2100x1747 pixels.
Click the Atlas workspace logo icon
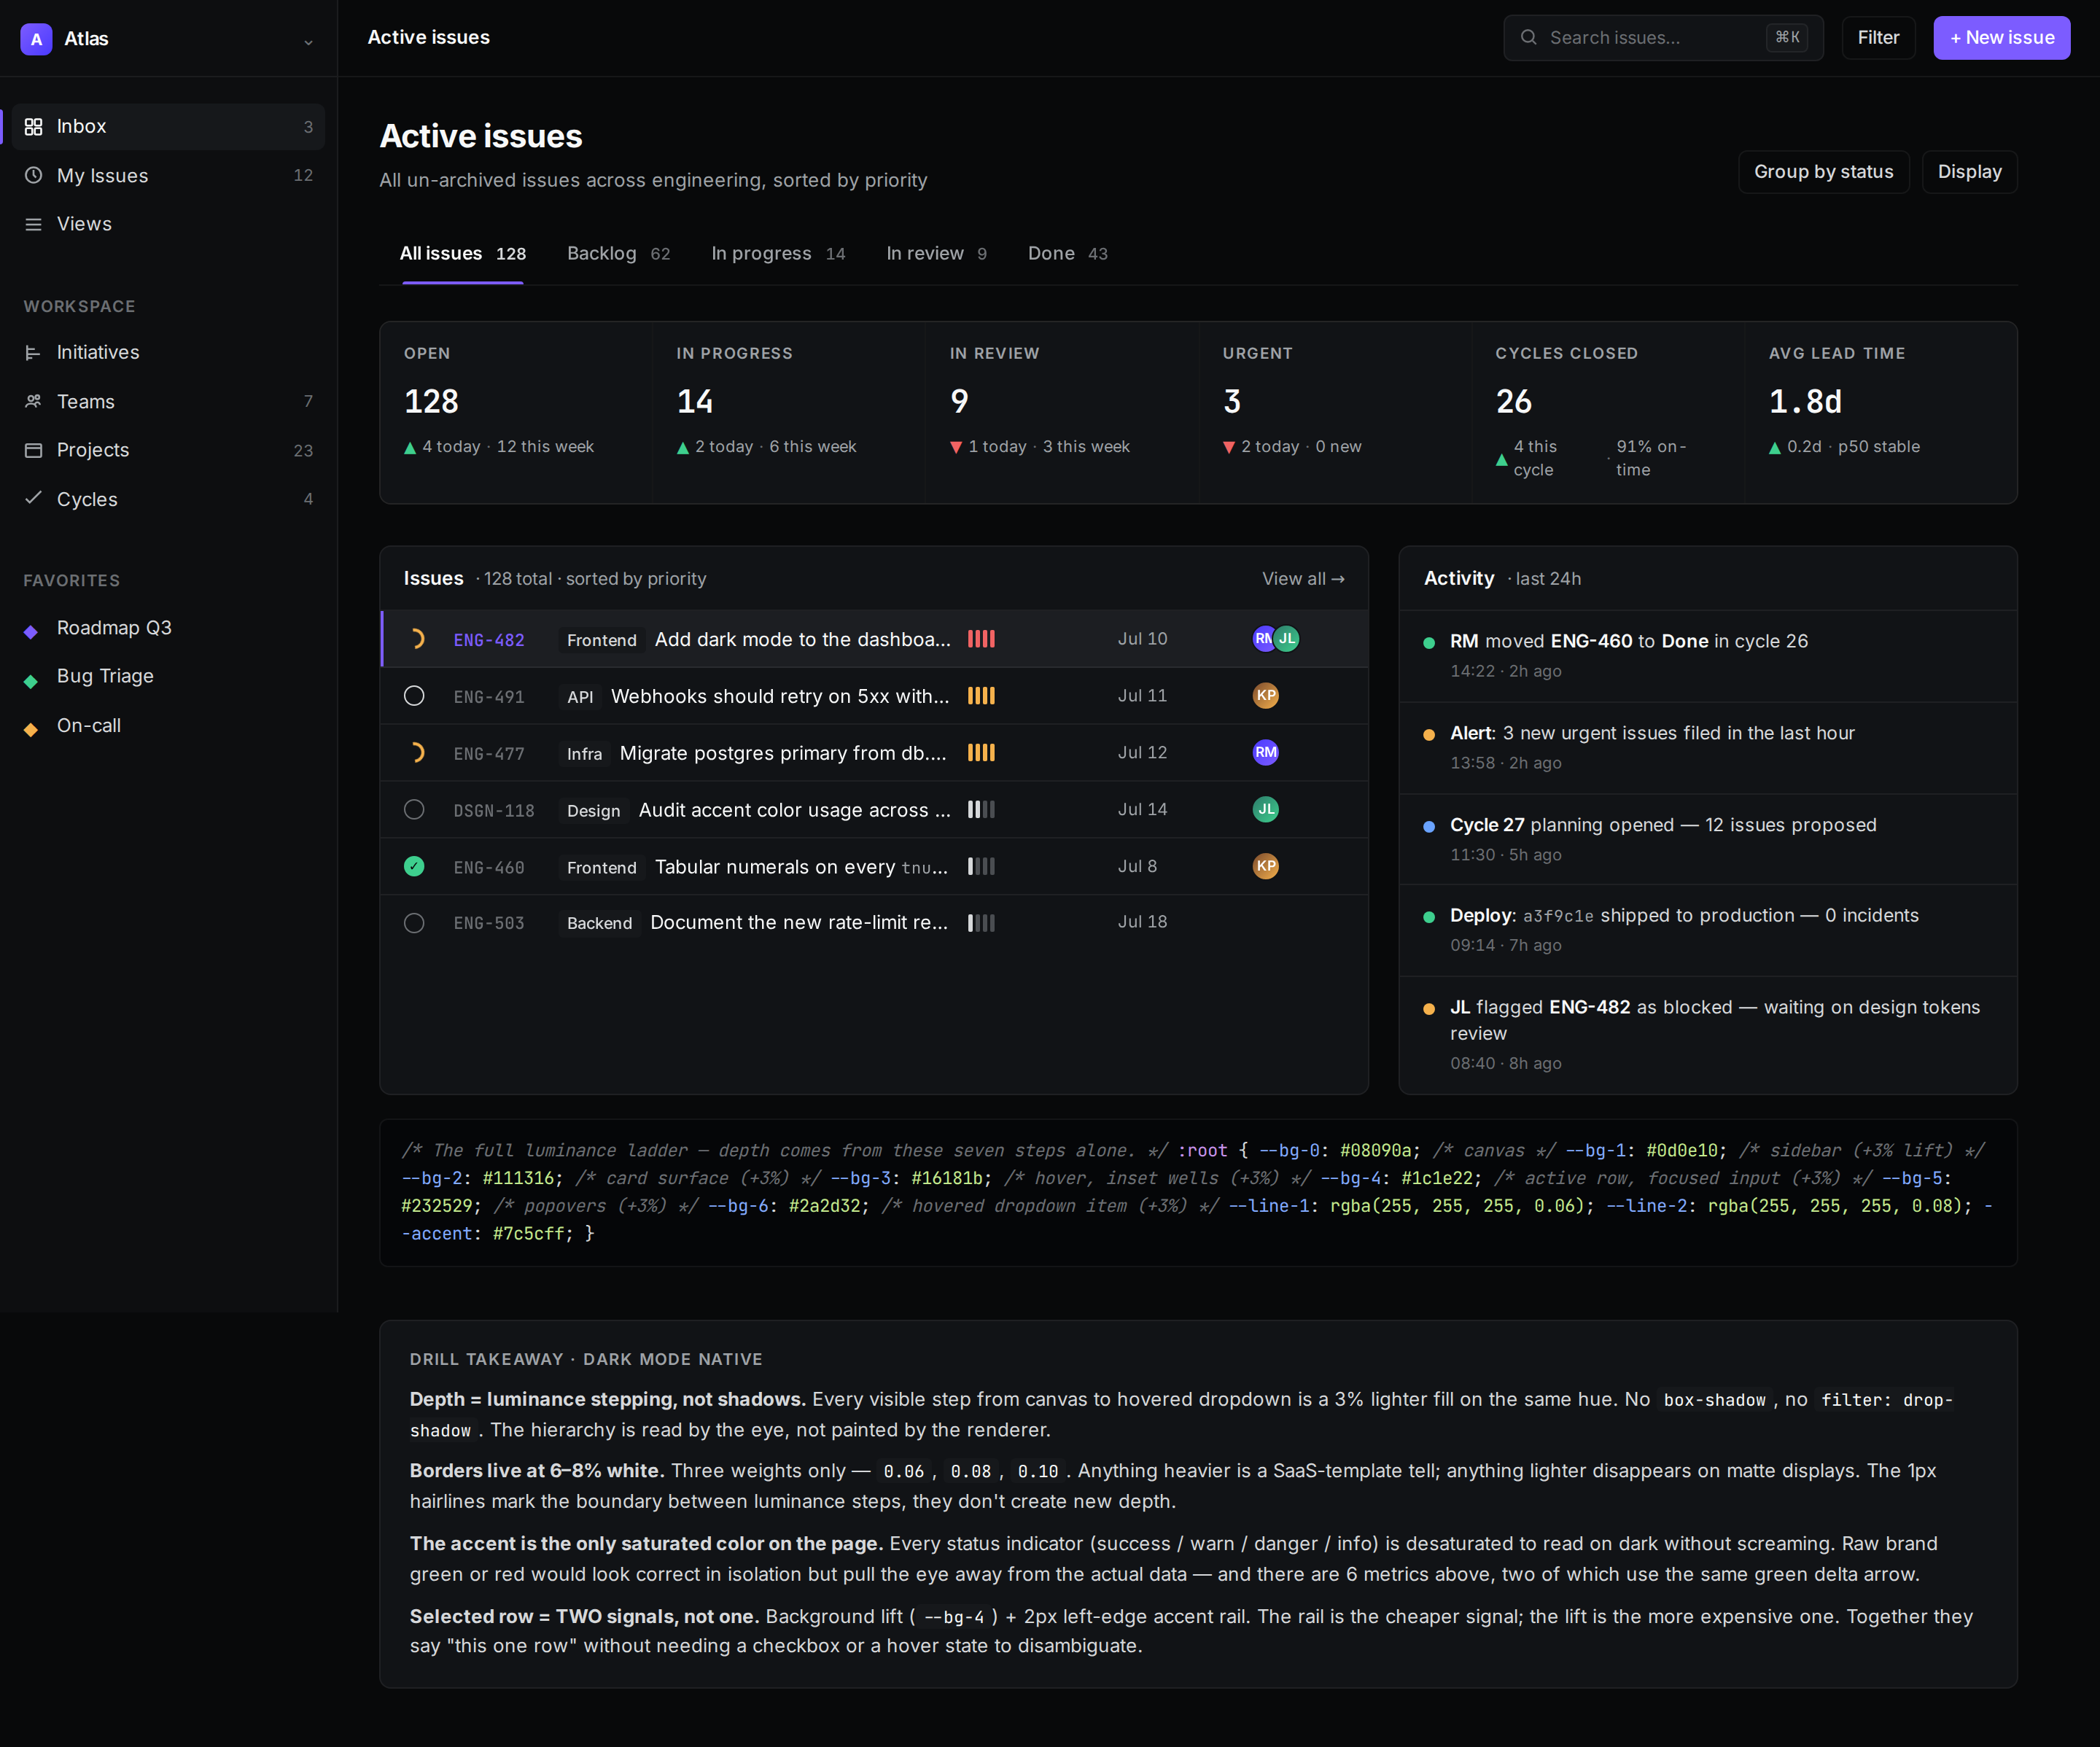click(x=36, y=39)
